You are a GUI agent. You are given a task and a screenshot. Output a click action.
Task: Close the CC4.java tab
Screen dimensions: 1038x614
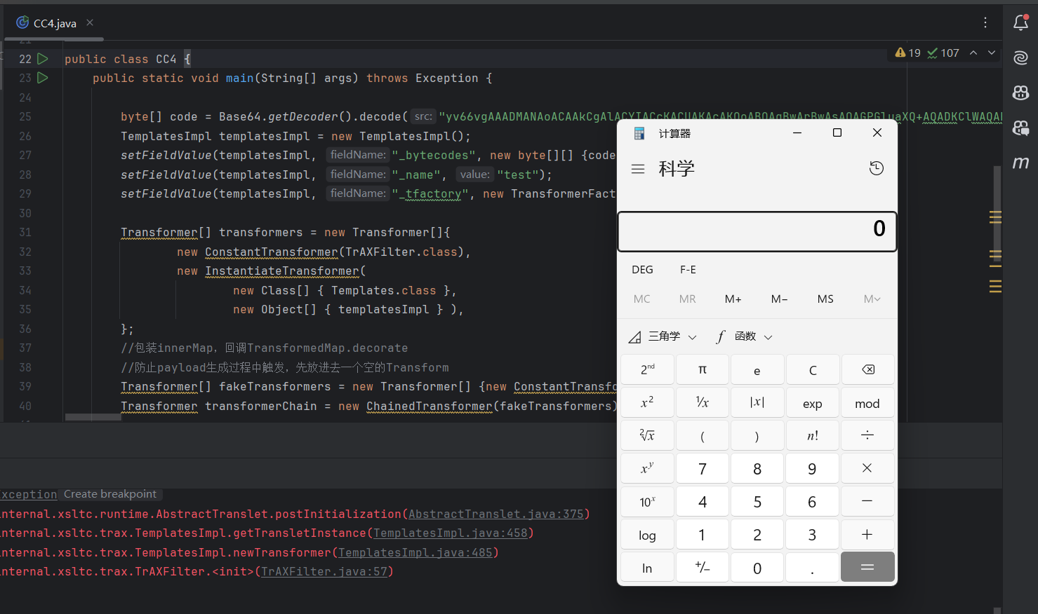pyautogui.click(x=90, y=22)
